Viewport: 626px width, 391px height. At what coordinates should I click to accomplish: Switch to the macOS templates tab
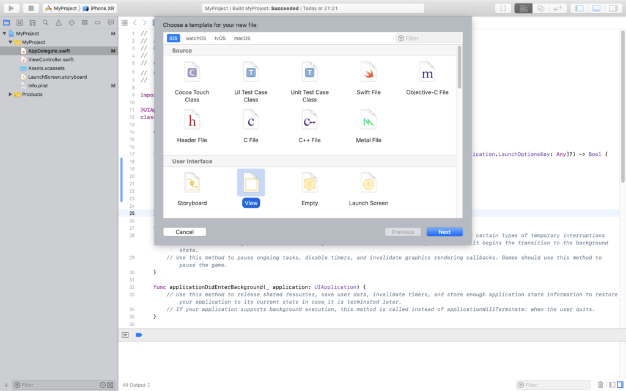point(242,38)
